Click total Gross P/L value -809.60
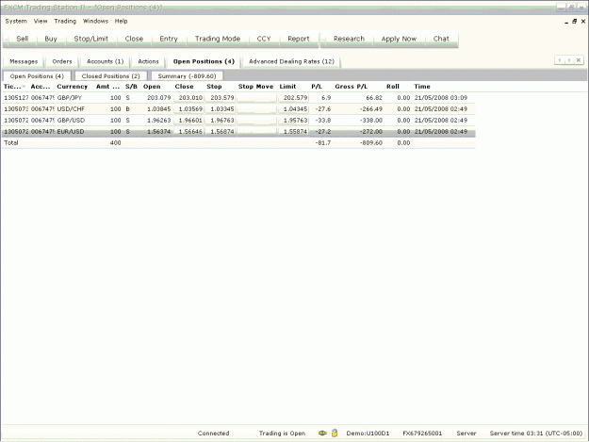Image resolution: width=589 pixels, height=442 pixels. 371,142
